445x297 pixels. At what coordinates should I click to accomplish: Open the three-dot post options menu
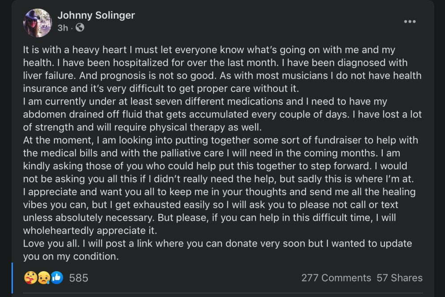click(x=410, y=21)
